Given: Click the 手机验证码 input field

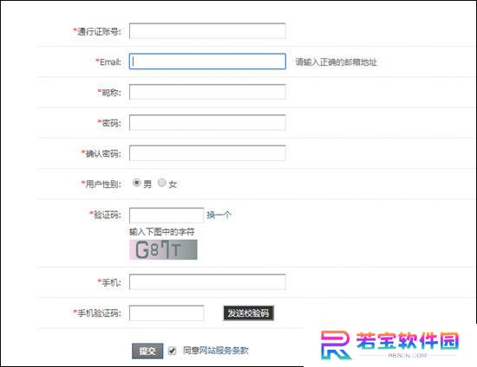Looking at the screenshot, I should (x=167, y=313).
